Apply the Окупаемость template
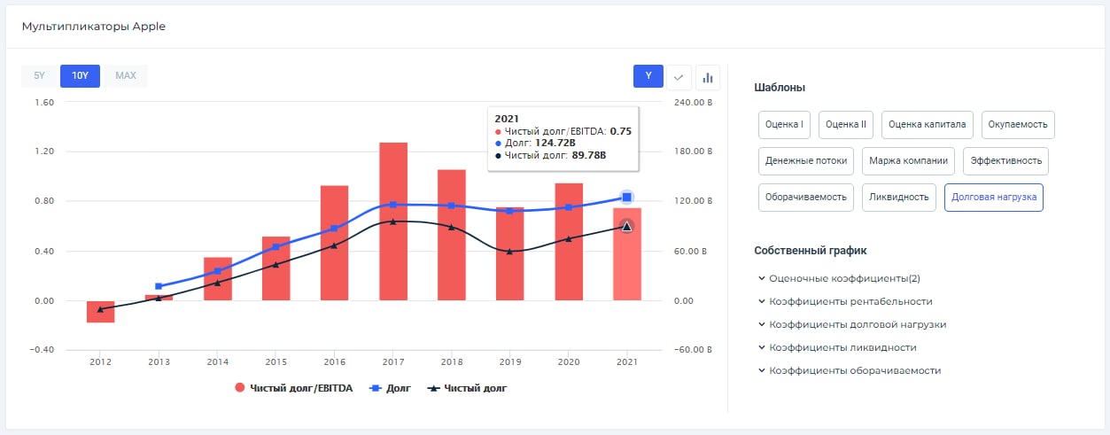Viewport: 1110px width, 435px height. (1019, 124)
